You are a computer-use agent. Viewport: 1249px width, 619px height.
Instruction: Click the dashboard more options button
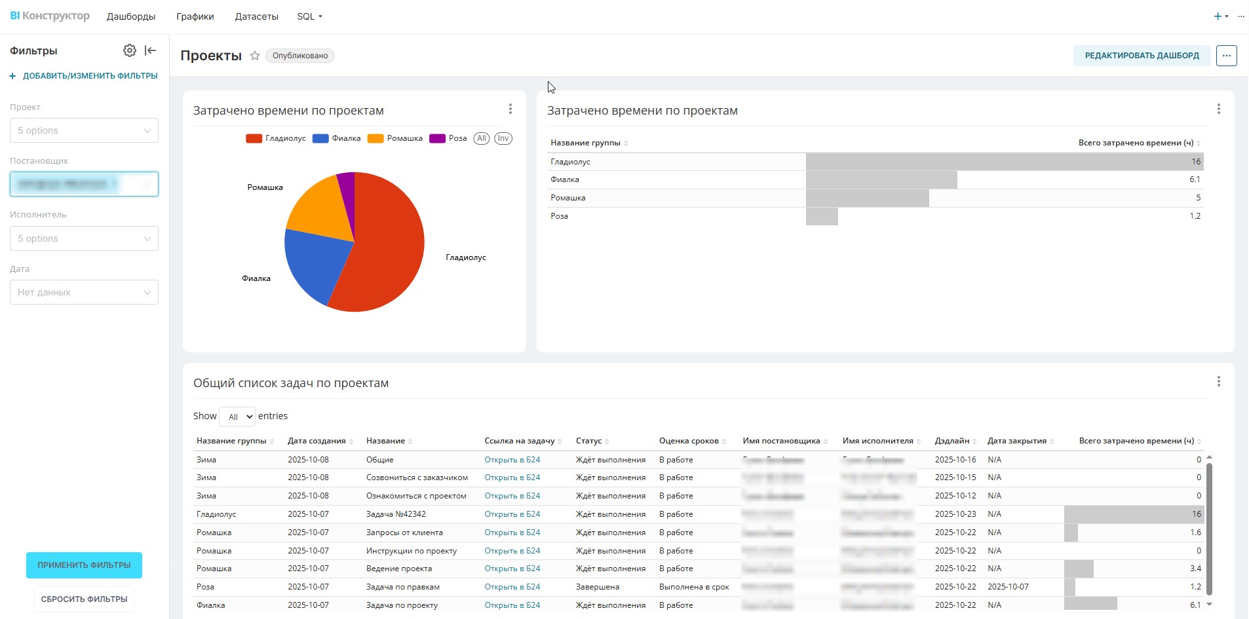click(x=1226, y=56)
